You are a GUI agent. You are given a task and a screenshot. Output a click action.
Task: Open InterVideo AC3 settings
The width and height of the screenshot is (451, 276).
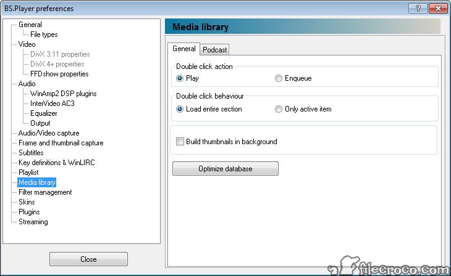pos(53,103)
